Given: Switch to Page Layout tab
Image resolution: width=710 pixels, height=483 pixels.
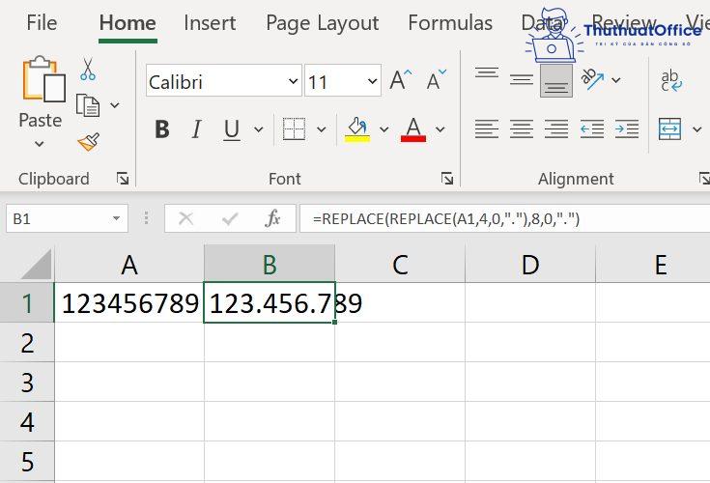Looking at the screenshot, I should [323, 22].
